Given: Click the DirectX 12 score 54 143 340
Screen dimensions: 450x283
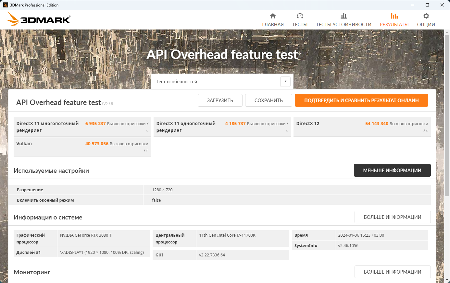Looking at the screenshot, I should pos(377,124).
